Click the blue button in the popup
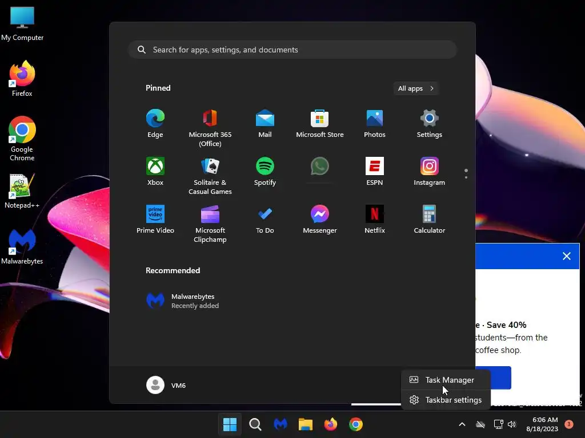The width and height of the screenshot is (585, 438). click(x=500, y=378)
